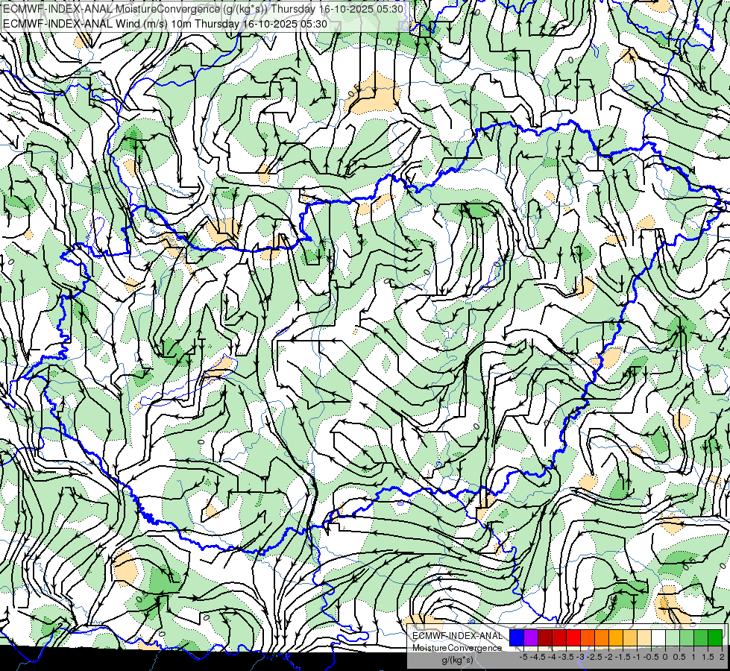This screenshot has height=671, width=730.
Task: Click the legend swatch between -4 and -3.5
Action: [559, 637]
